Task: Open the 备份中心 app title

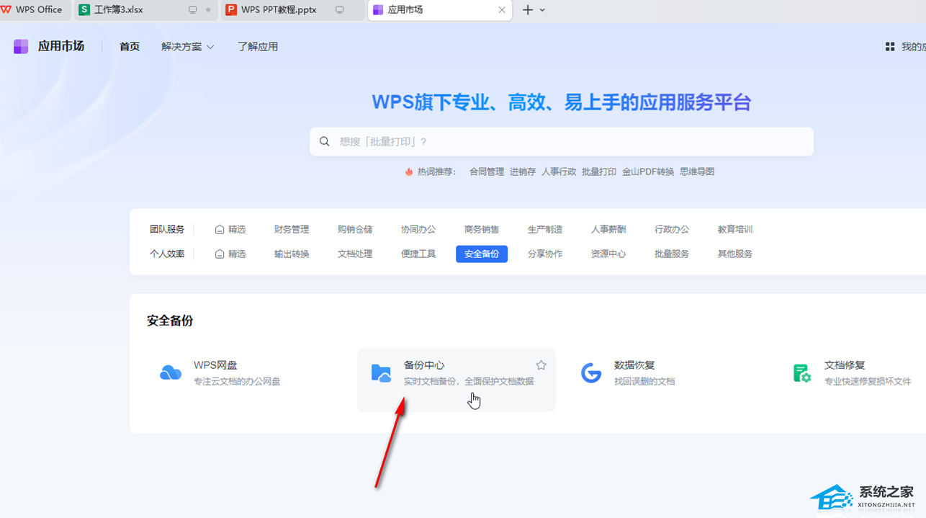Action: pyautogui.click(x=424, y=365)
